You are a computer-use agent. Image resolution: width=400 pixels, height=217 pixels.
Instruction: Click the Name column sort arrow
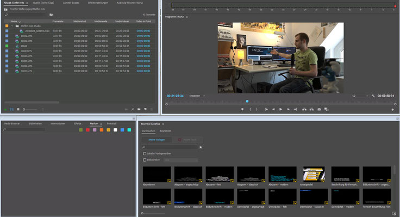pyautogui.click(x=20, y=22)
